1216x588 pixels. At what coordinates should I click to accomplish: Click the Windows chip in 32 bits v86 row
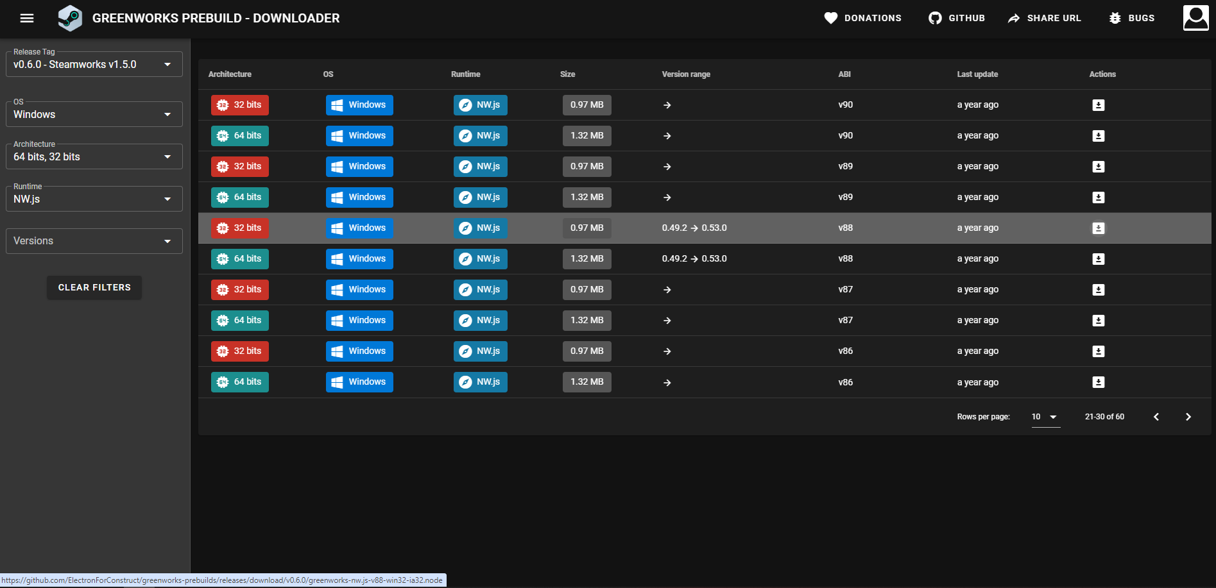pyautogui.click(x=359, y=351)
